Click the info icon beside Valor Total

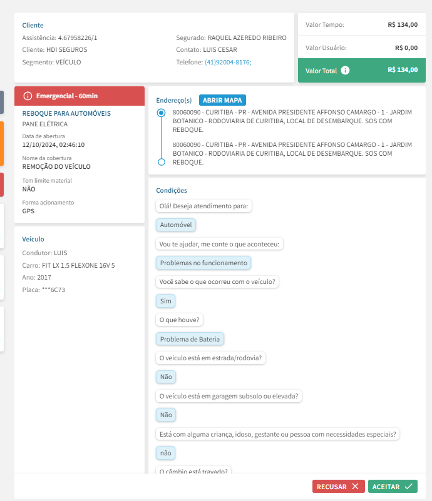345,70
